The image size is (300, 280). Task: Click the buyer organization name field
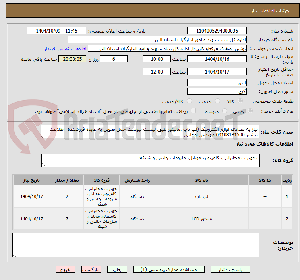[157, 40]
